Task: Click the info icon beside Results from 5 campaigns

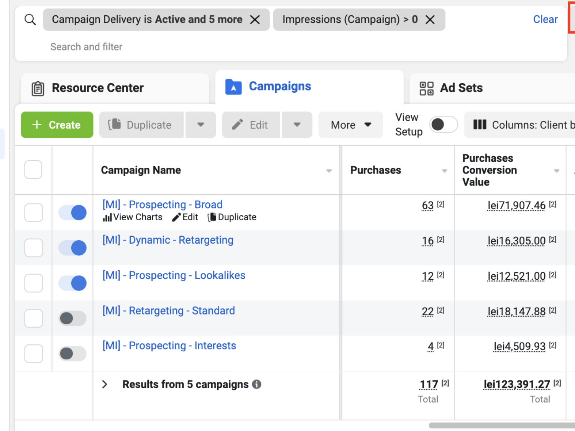Action: click(257, 384)
